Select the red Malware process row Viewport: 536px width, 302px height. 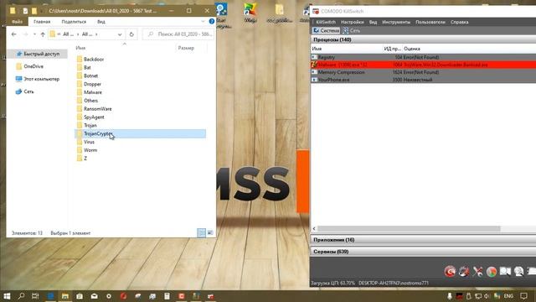click(423, 65)
